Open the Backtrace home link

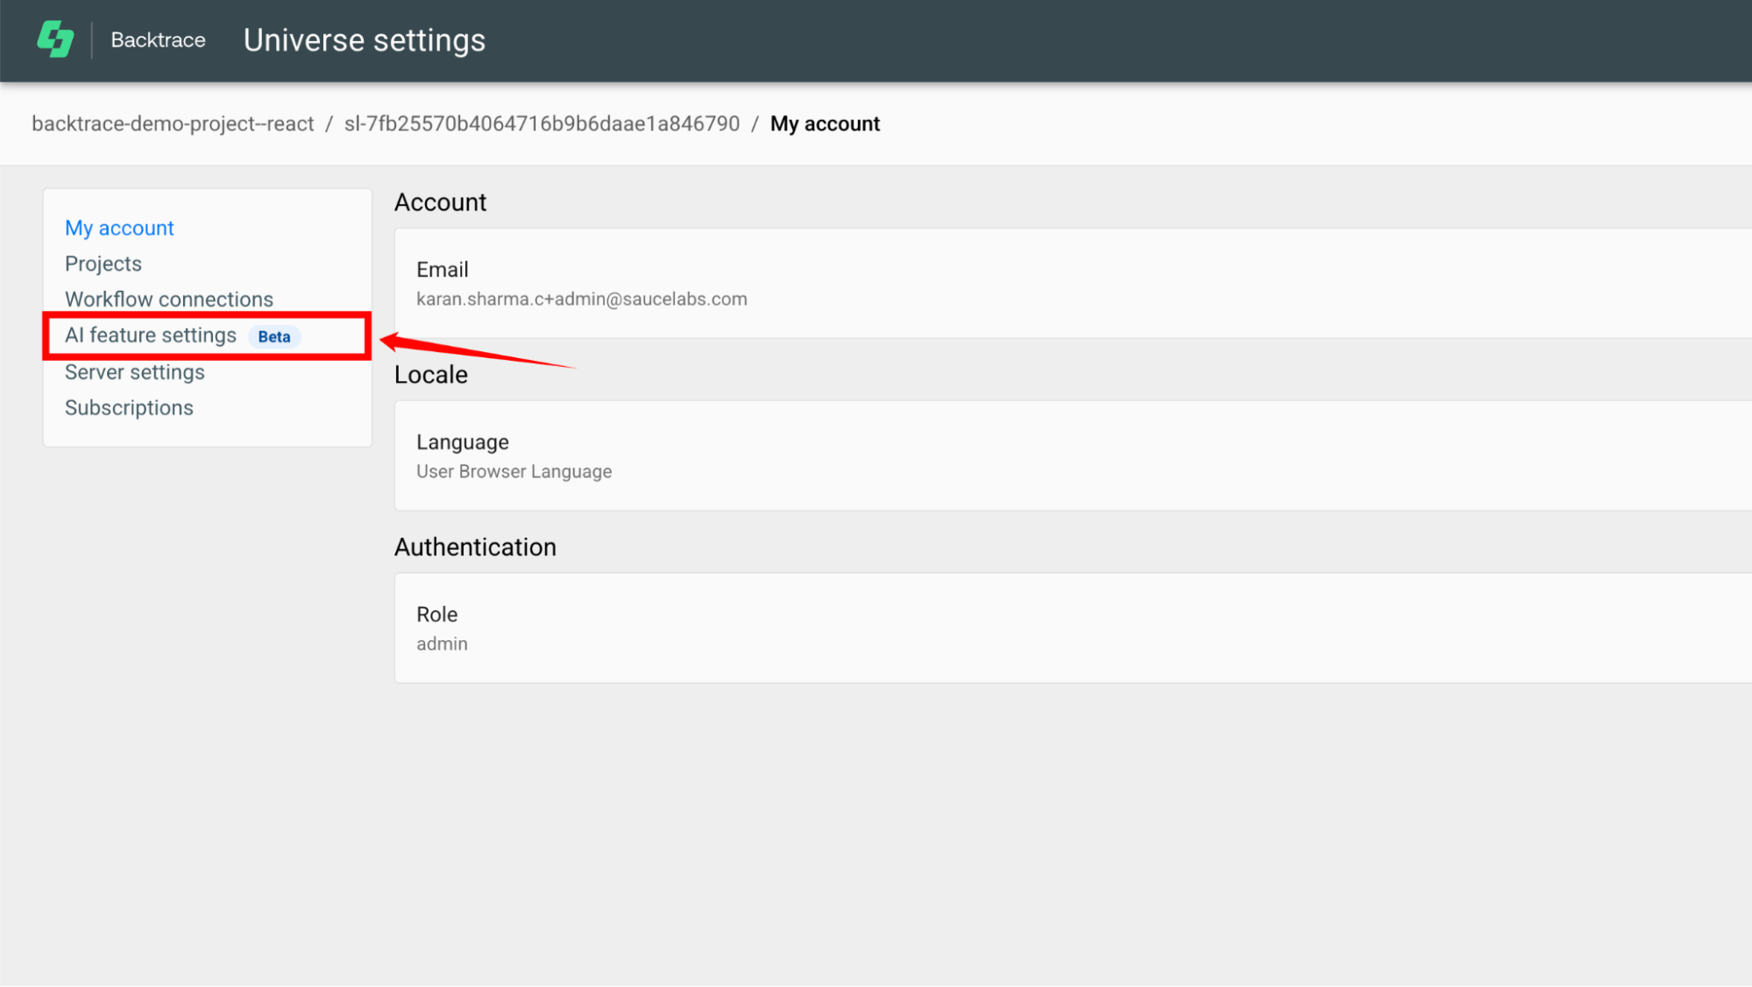click(x=158, y=39)
